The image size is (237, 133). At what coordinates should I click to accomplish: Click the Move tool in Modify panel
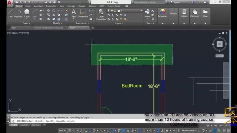(x=49, y=11)
